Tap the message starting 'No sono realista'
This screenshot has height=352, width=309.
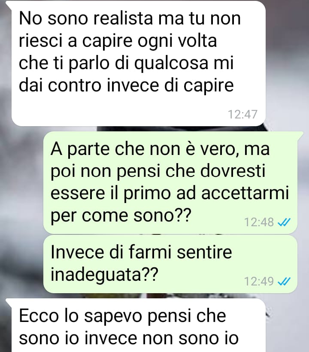139,63
